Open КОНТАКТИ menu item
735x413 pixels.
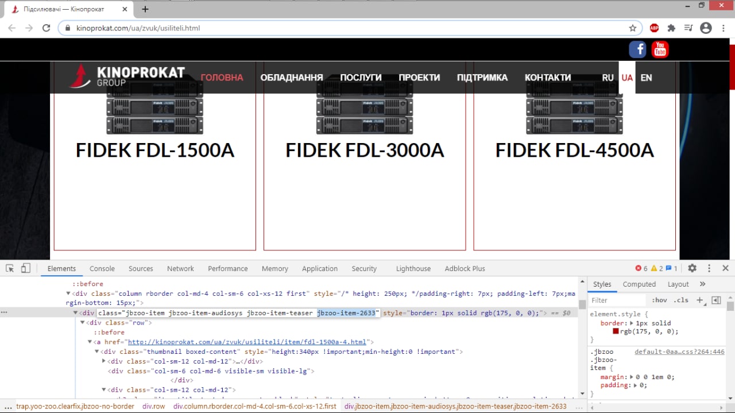pos(548,78)
